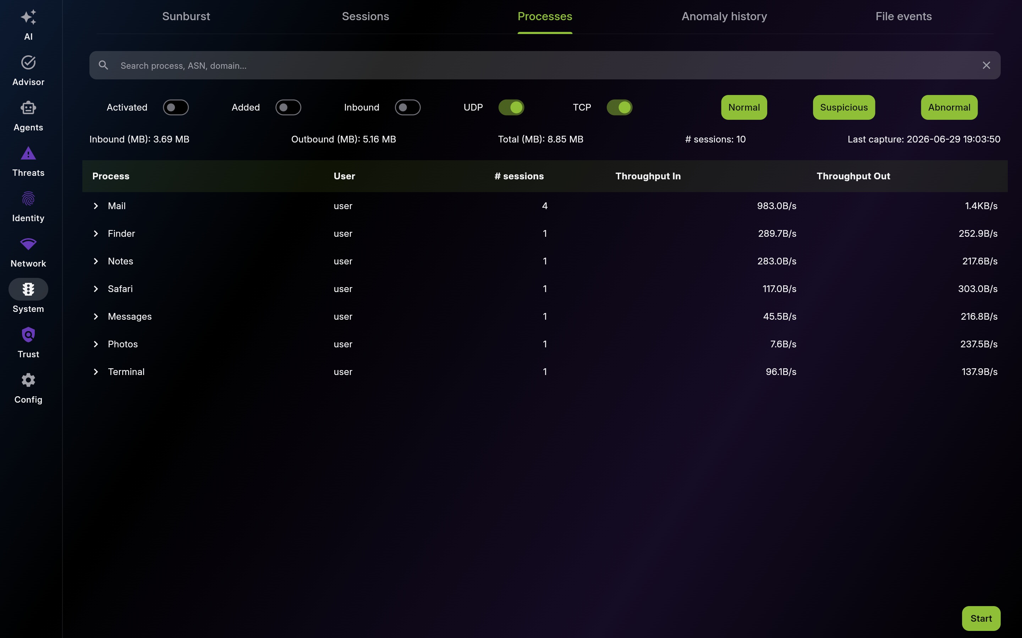Open the Identity fingerprint icon
1022x638 pixels.
point(28,198)
